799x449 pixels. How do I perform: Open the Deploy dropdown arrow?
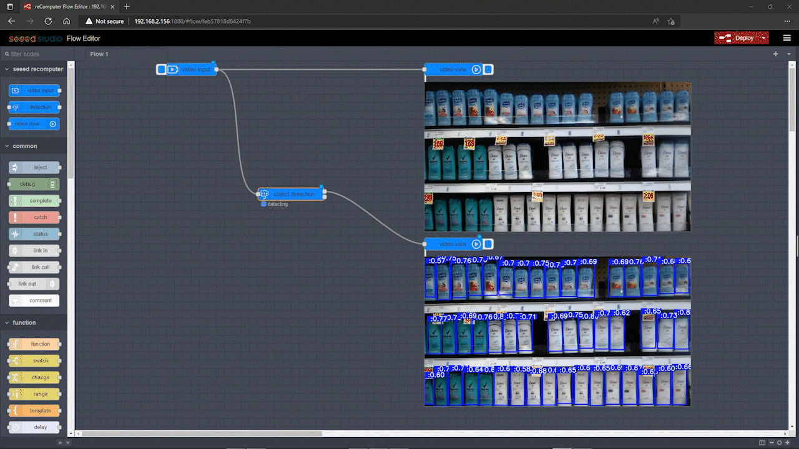(x=764, y=38)
